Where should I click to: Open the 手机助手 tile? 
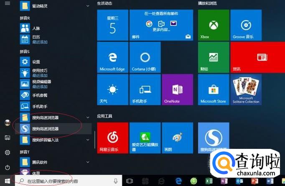tap(145, 90)
